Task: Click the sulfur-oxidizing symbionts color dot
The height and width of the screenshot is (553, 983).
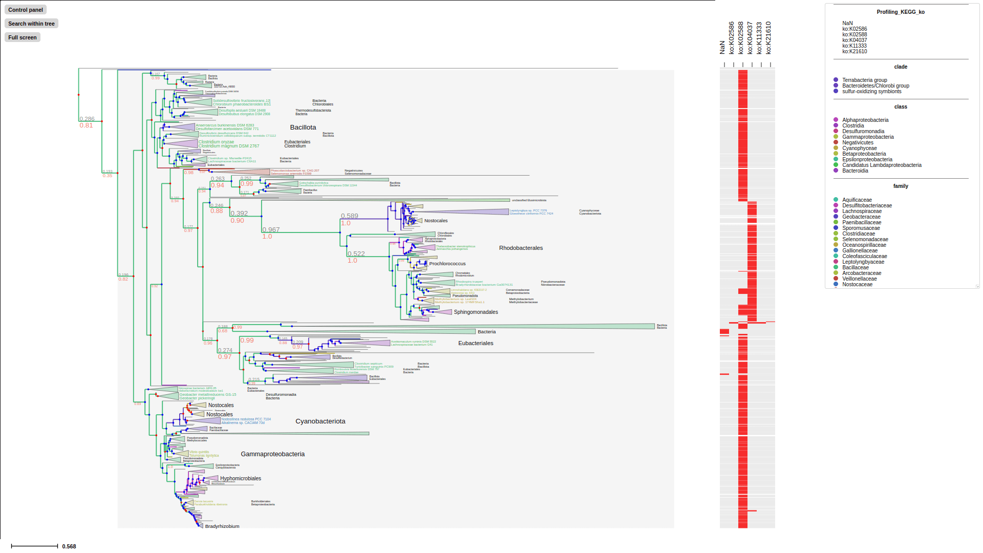Action: coord(836,91)
